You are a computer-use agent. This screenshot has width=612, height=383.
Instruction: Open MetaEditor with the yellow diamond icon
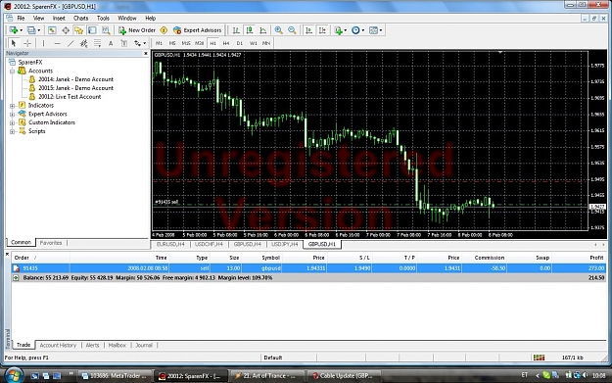(164, 30)
